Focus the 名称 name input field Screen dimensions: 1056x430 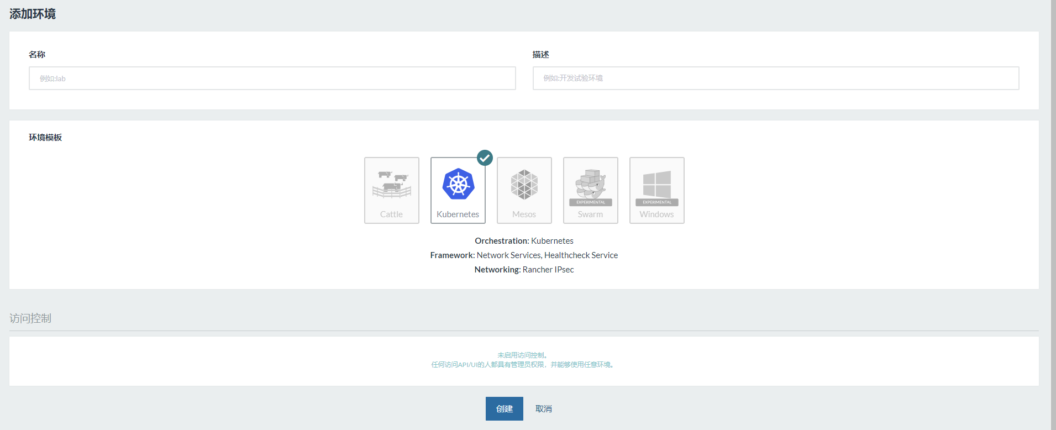(272, 78)
